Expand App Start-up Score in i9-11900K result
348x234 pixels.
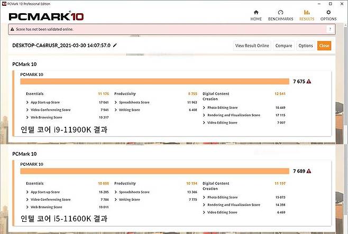coord(28,102)
